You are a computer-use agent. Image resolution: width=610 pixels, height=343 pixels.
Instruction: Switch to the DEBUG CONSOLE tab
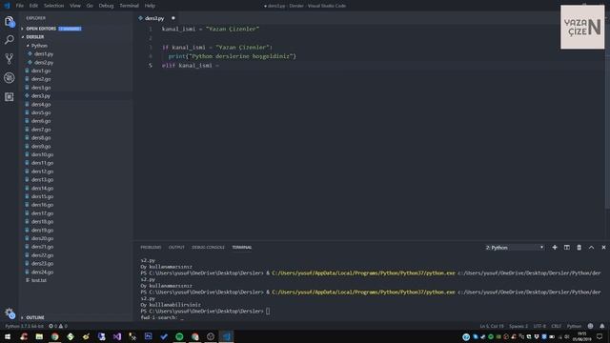(208, 248)
